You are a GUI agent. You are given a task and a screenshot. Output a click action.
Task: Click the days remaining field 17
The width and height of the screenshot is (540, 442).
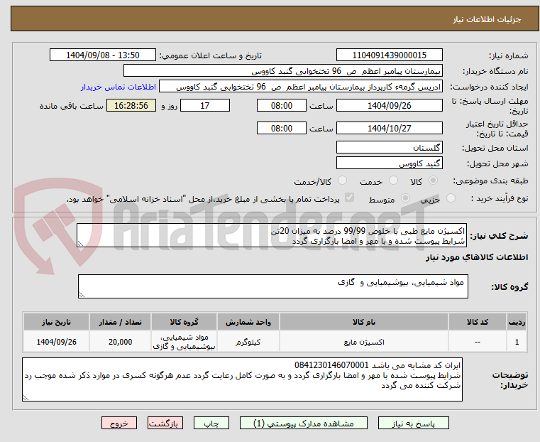click(x=205, y=105)
